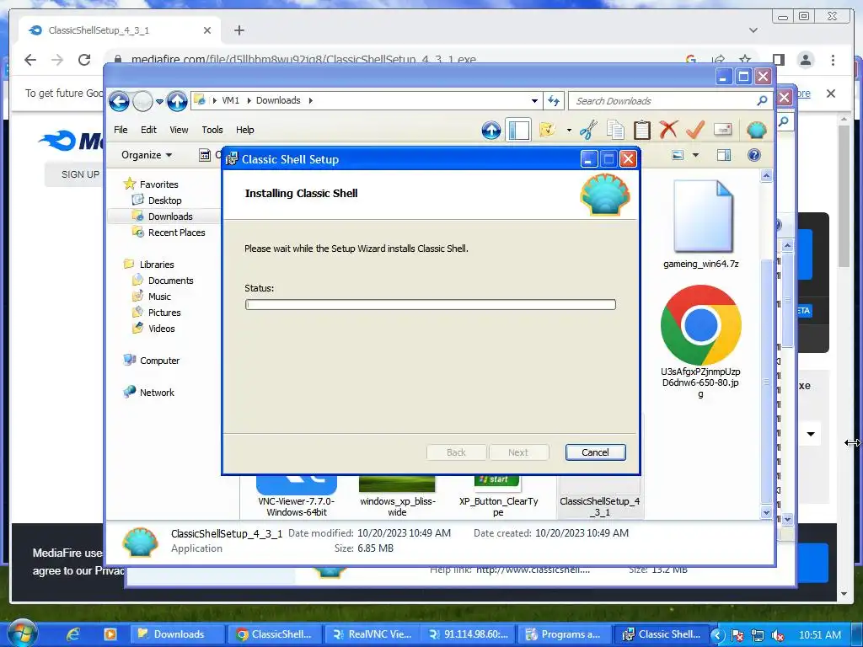Viewport: 863px width, 647px height.
Task: Select Videos library
Action: [161, 329]
